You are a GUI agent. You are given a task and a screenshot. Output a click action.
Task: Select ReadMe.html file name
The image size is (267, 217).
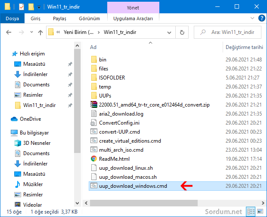(x=114, y=159)
